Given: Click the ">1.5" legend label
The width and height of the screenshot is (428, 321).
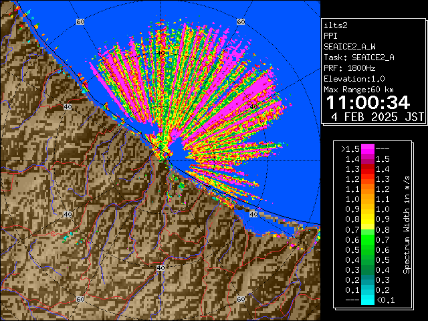Looking at the screenshot, I should click(x=350, y=149).
